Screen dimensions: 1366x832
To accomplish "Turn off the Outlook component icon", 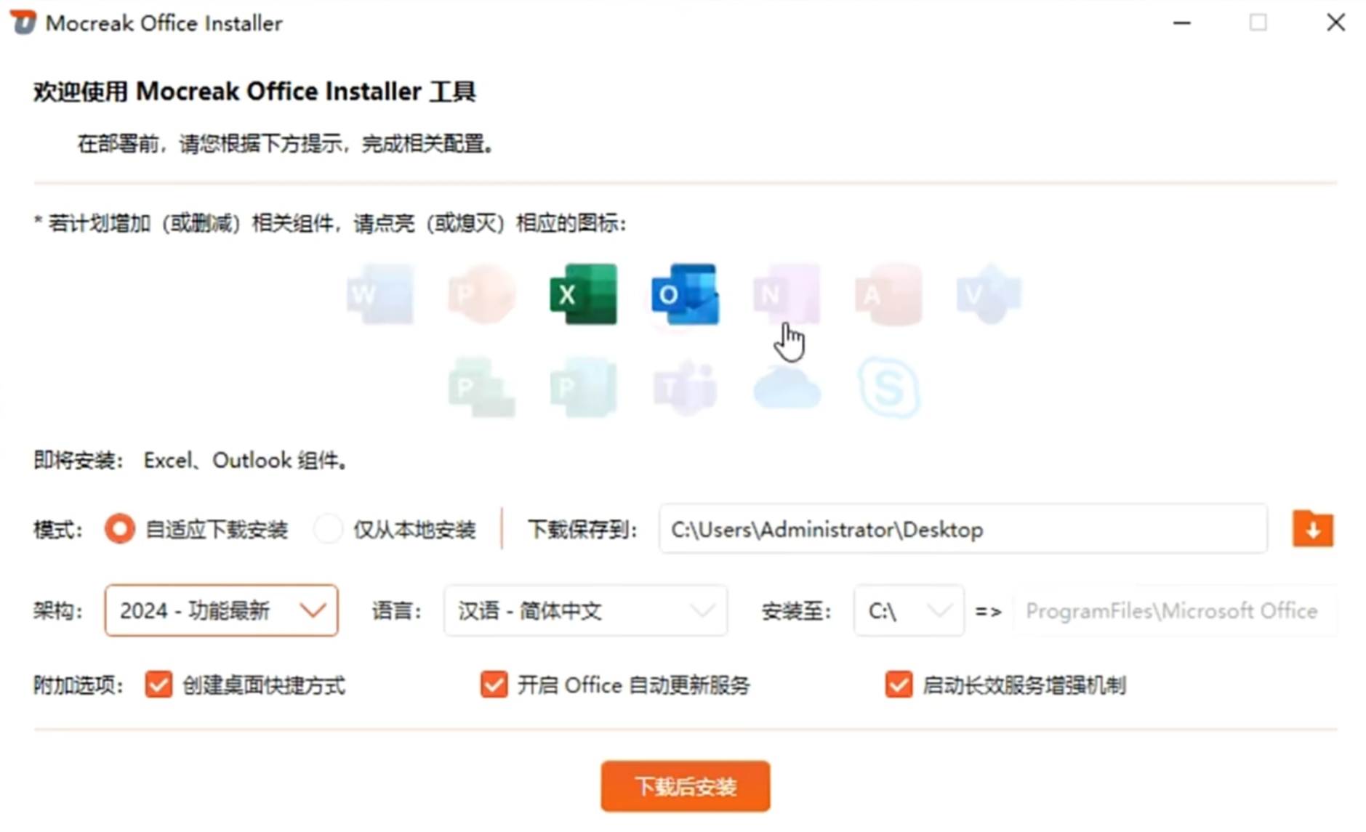I will pos(683,294).
